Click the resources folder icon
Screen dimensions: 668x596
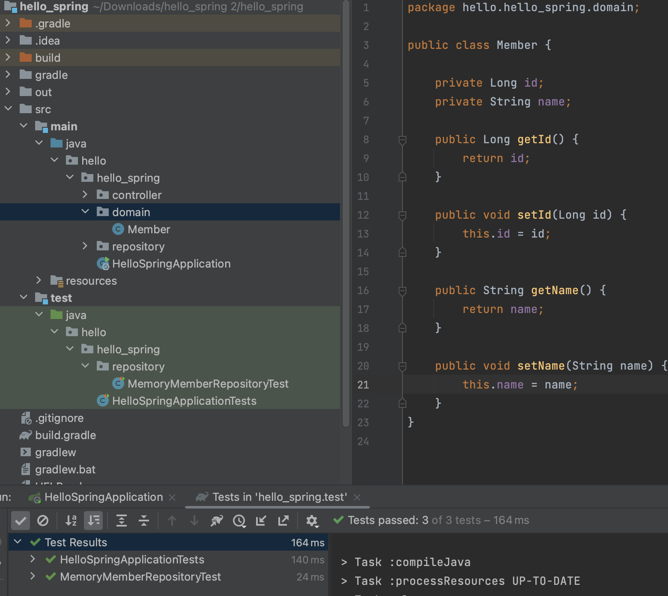(57, 281)
